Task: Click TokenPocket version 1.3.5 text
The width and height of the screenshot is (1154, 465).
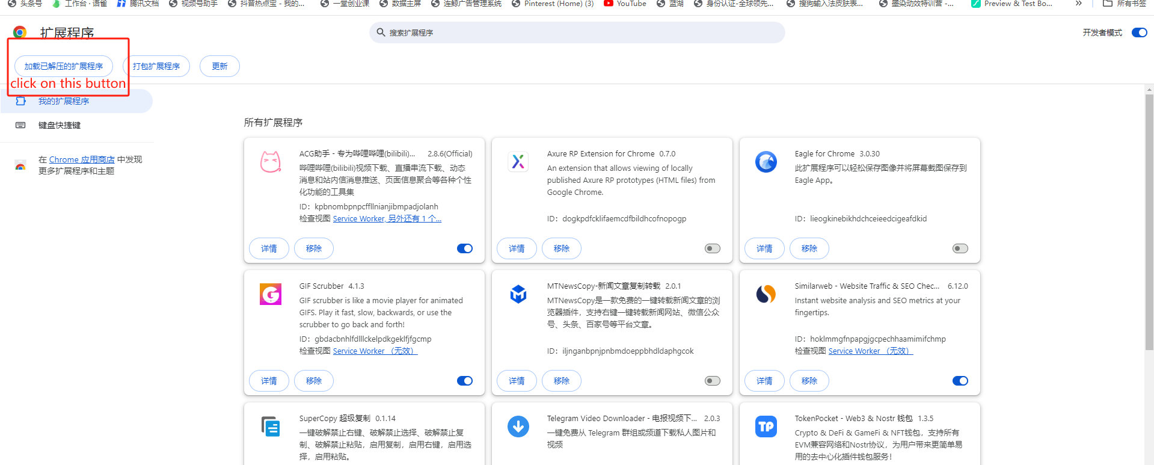Action: (925, 419)
